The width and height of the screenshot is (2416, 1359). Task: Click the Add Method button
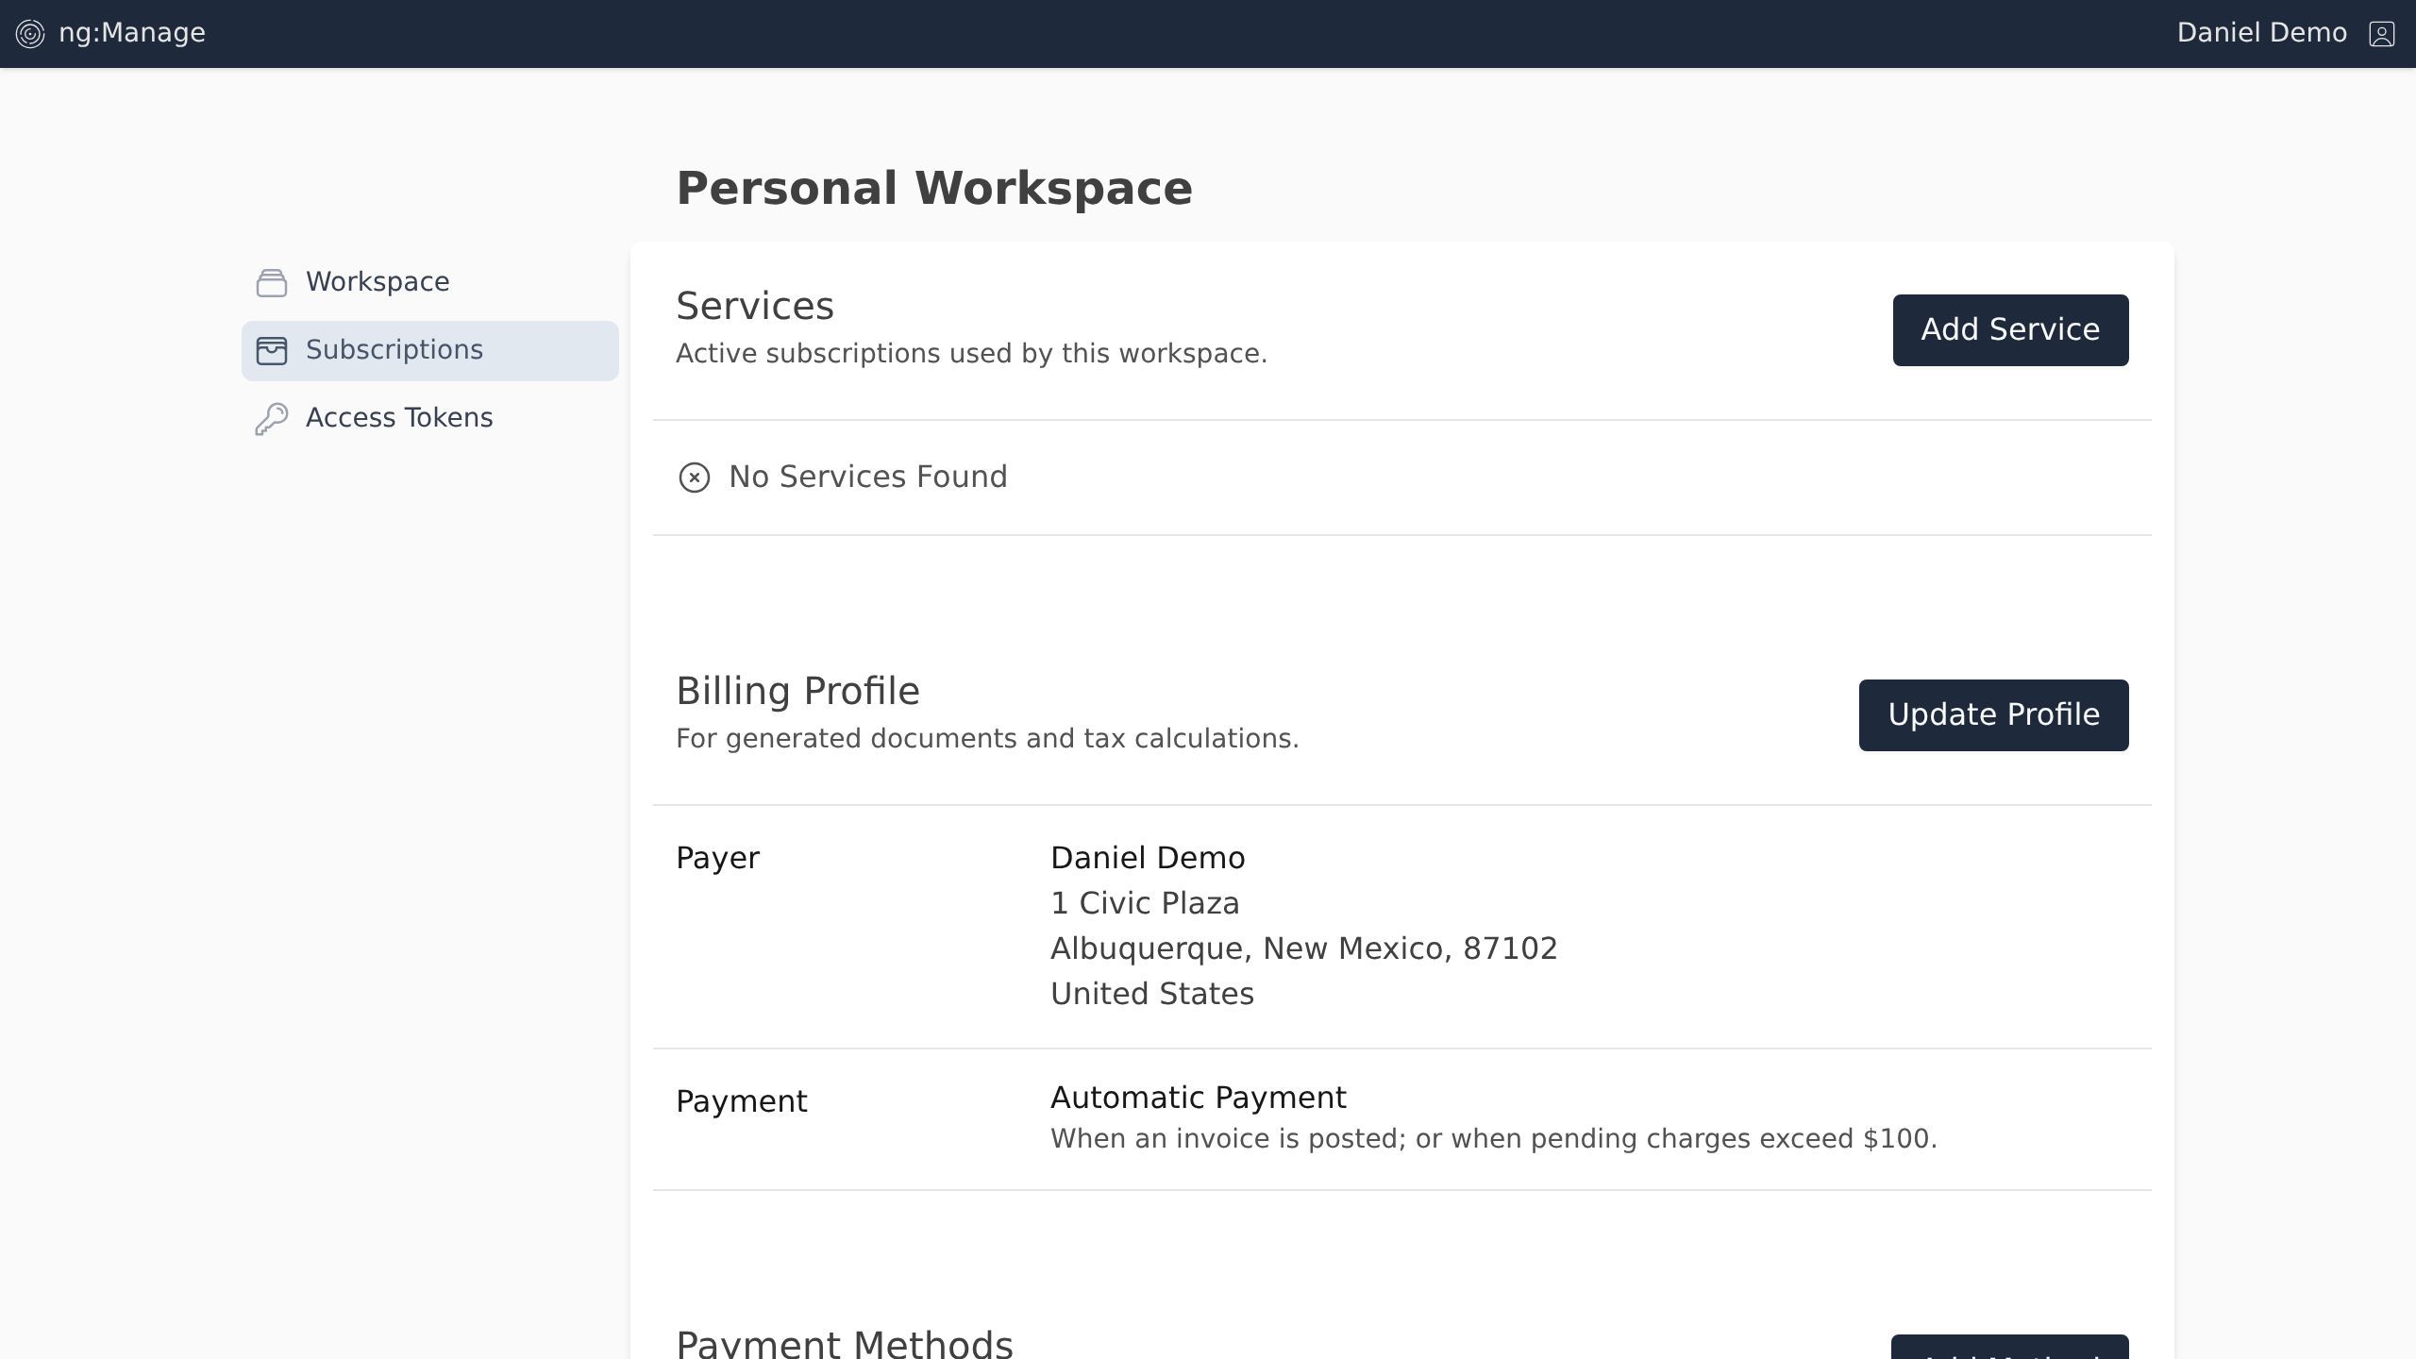click(2009, 1350)
